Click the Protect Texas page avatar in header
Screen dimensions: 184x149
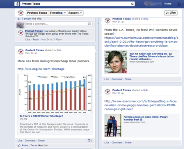21,13
